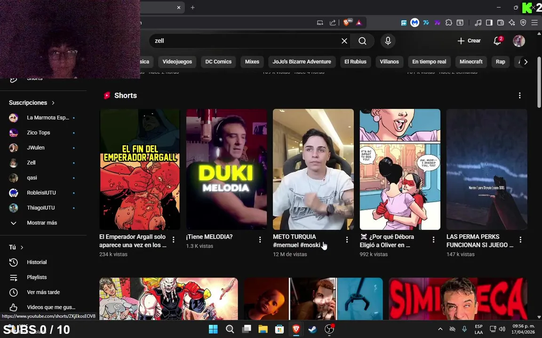Open the browser extensions puzzle icon
This screenshot has height=338, width=542.
[x=449, y=23]
